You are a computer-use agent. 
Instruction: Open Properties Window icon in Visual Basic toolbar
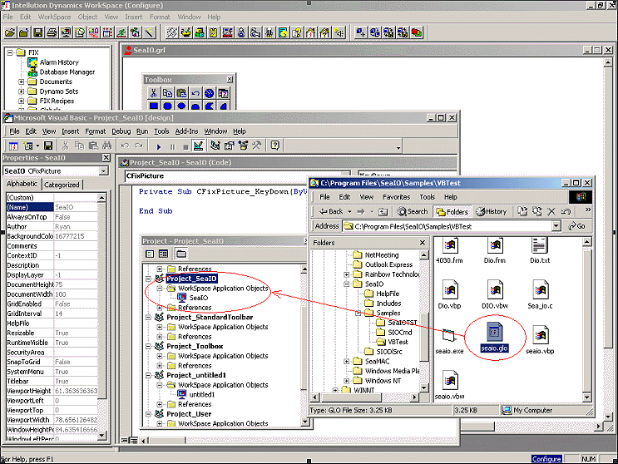coord(229,146)
